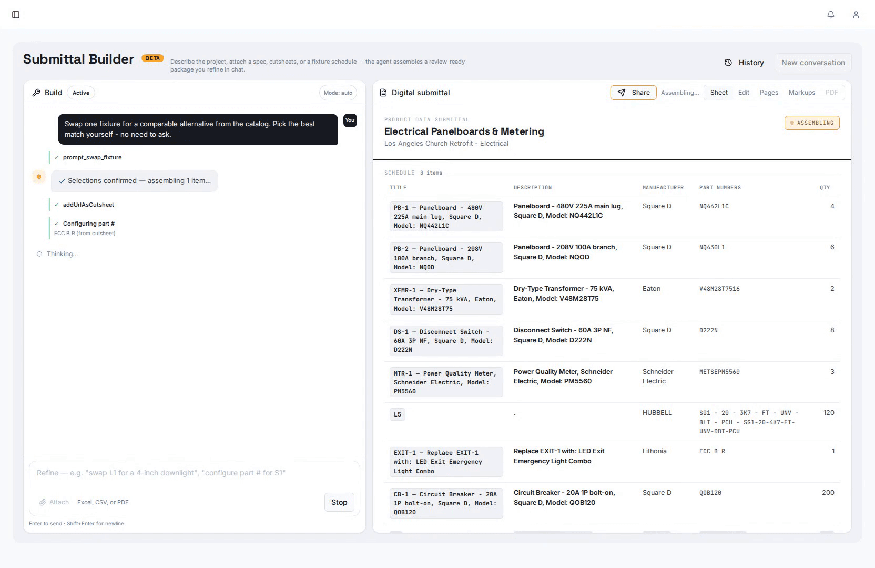Click the MTR-1 Power Quality Meter chip

(x=446, y=382)
